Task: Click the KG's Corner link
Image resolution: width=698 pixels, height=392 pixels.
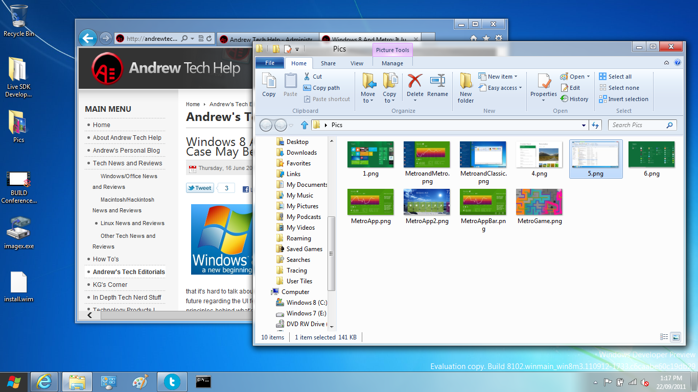Action: point(110,285)
